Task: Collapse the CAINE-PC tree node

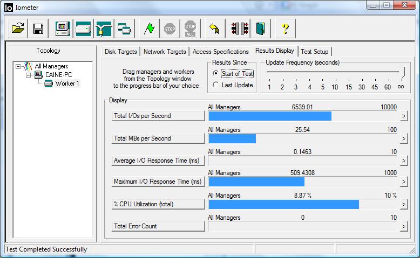Action: [28, 75]
